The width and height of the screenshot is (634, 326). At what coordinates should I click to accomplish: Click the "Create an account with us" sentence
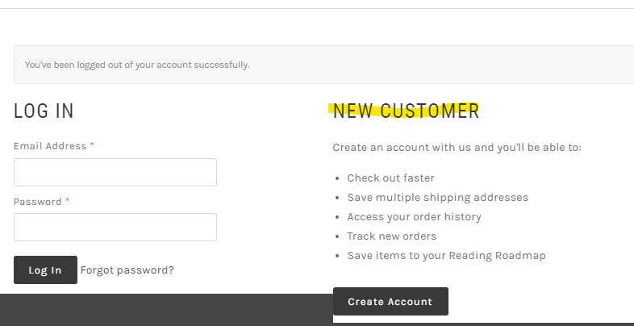click(x=457, y=148)
